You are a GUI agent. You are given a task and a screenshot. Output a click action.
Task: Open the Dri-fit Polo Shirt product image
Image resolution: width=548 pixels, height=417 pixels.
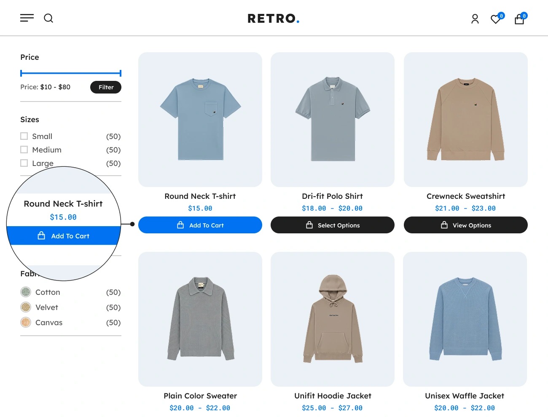tap(333, 120)
